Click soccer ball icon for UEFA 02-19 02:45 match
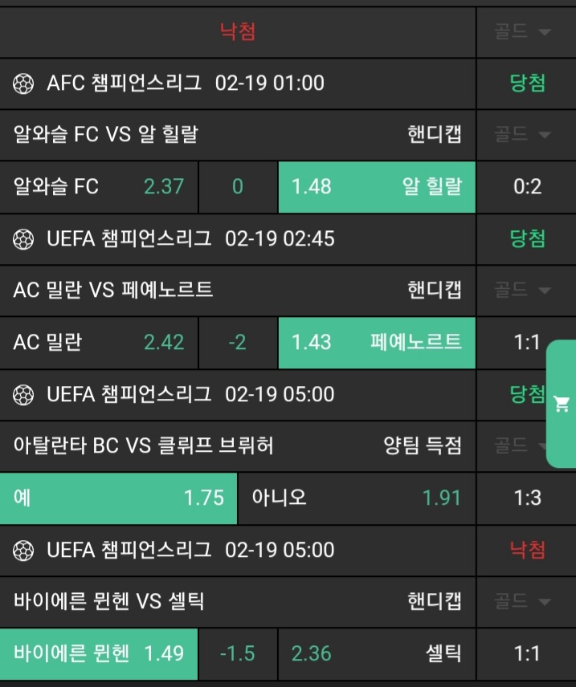This screenshot has height=687, width=576. [x=24, y=238]
